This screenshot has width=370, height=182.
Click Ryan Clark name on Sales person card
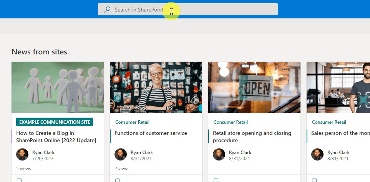(338, 152)
